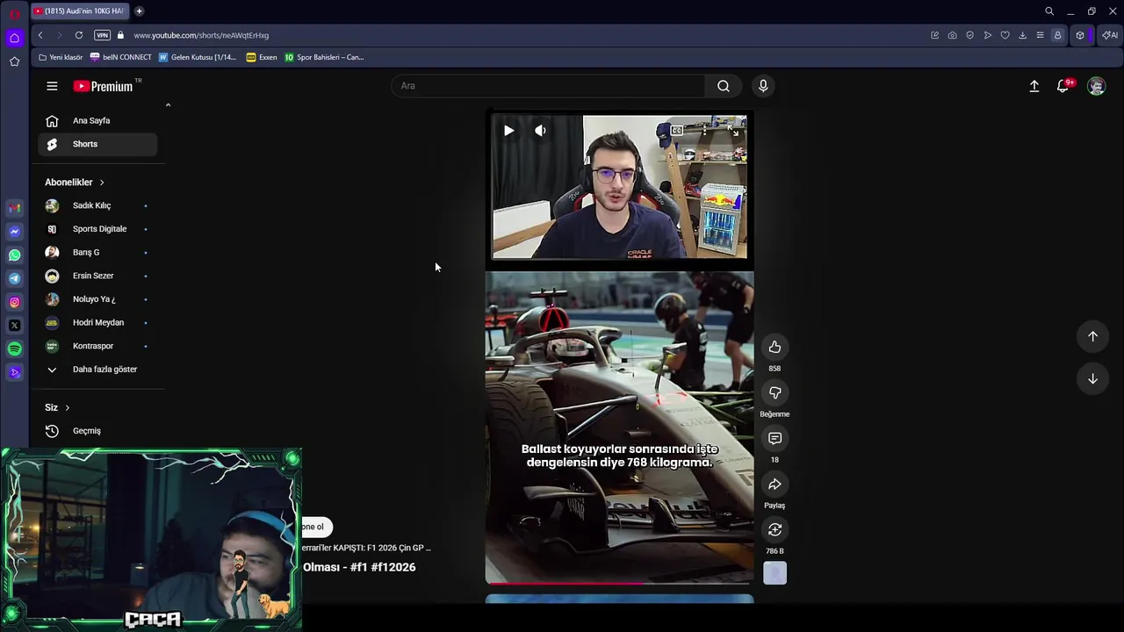This screenshot has height=632, width=1124.
Task: Open a new browser tab
Action: tap(139, 11)
